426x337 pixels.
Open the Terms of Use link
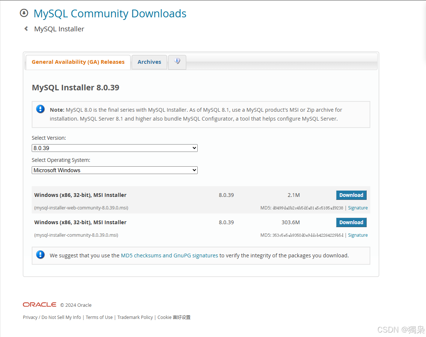99,317
